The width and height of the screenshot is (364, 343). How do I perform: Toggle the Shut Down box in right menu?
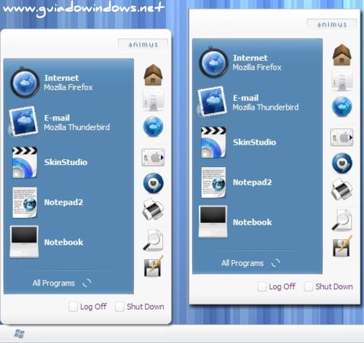point(309,286)
